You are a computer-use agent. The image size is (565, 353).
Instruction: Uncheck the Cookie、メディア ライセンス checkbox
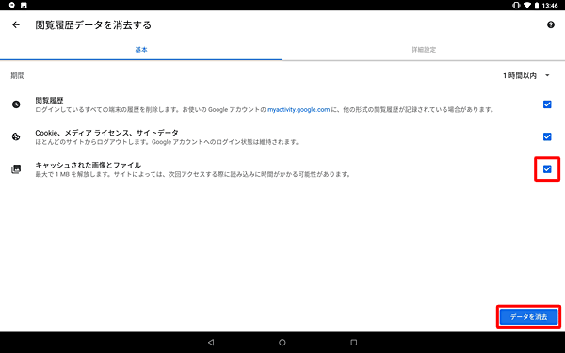coord(547,136)
